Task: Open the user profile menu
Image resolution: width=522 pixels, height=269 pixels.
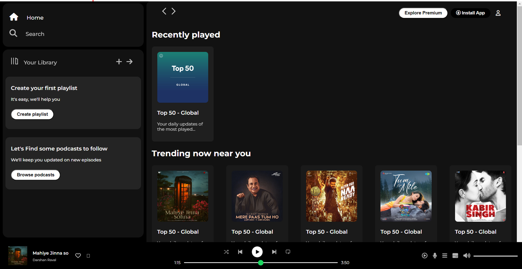Action: (x=498, y=13)
